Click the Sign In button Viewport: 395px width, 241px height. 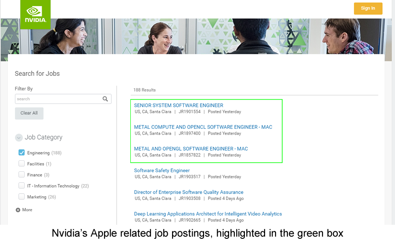click(368, 8)
